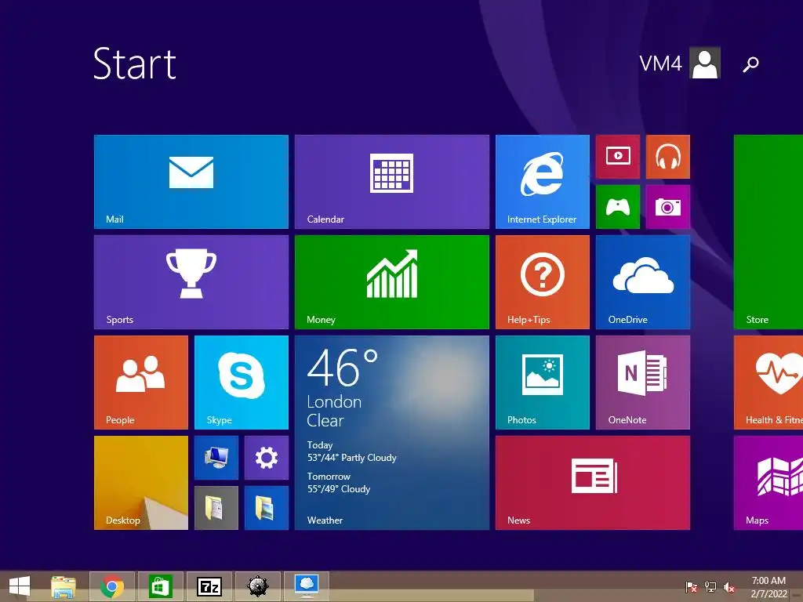803x602 pixels.
Task: Click the Action Center flag tray icon
Action: click(x=692, y=586)
